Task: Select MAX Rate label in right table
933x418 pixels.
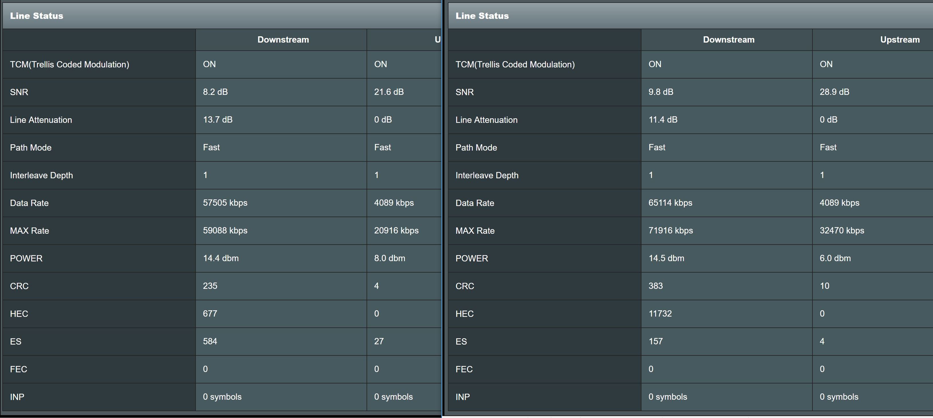Action: [x=475, y=231]
